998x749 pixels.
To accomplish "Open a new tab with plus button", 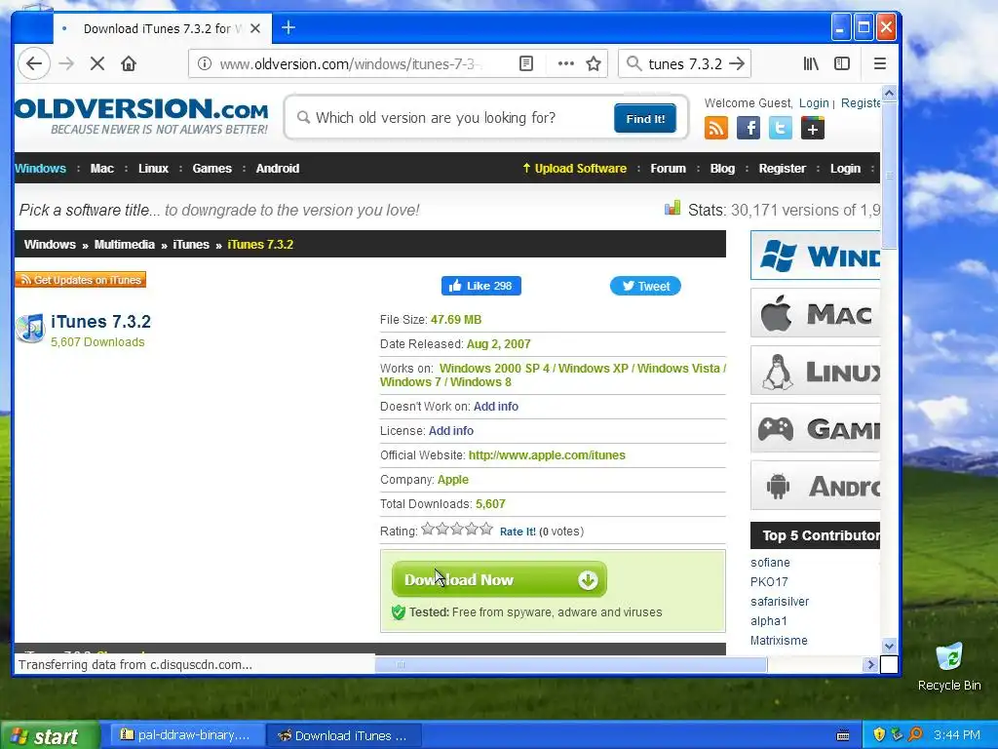I will point(288,28).
